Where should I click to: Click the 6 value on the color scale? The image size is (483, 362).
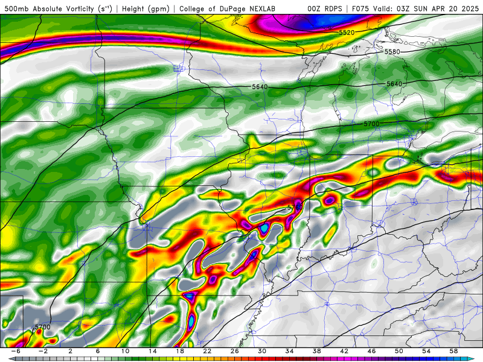[98, 351]
